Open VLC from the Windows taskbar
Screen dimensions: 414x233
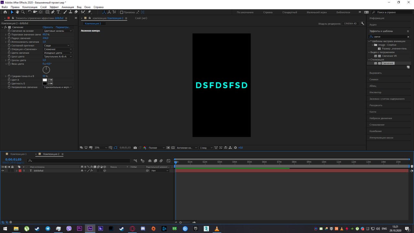(x=217, y=228)
